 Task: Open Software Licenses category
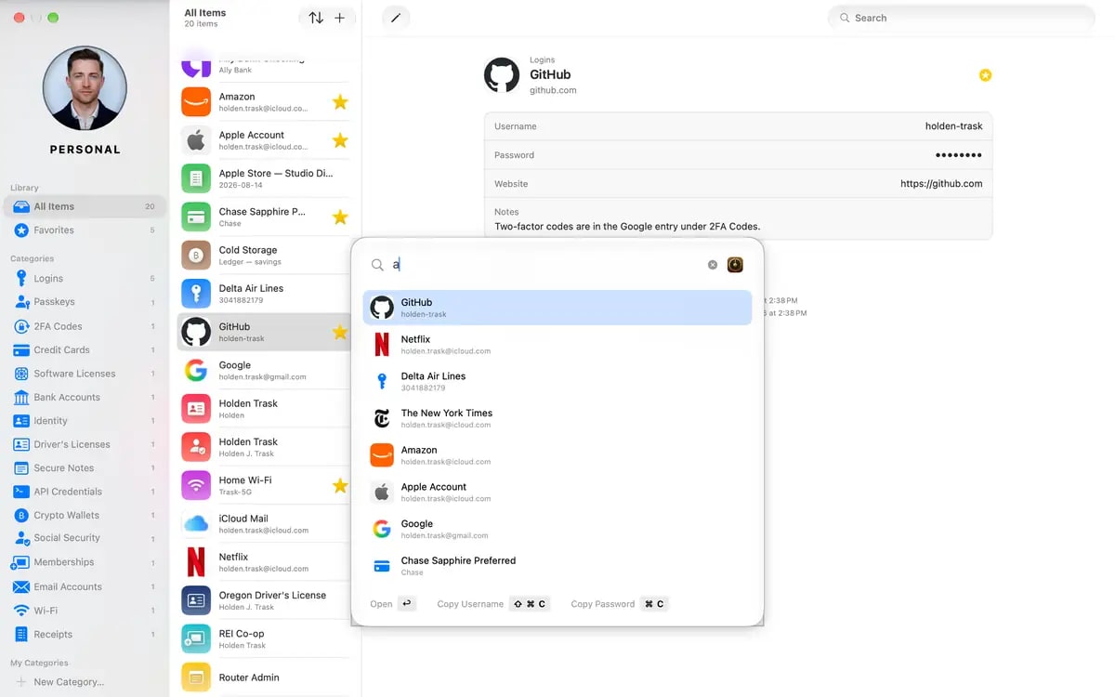coord(85,374)
